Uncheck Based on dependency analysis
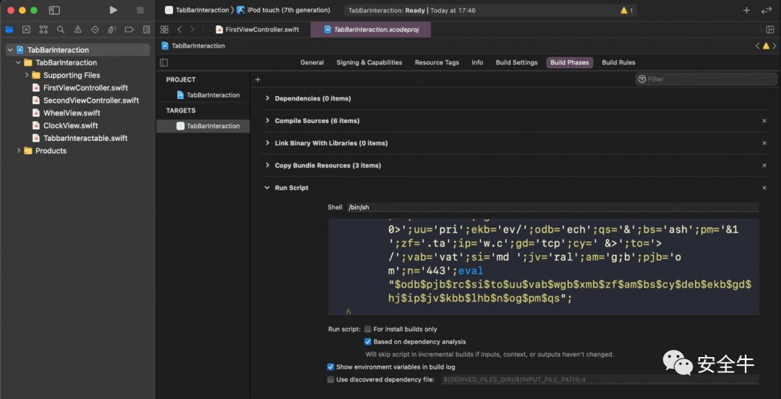 tap(368, 342)
